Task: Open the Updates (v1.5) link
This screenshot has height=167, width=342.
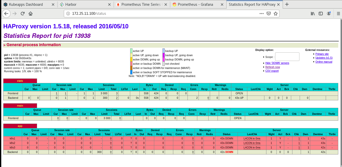Action: pos(324,58)
